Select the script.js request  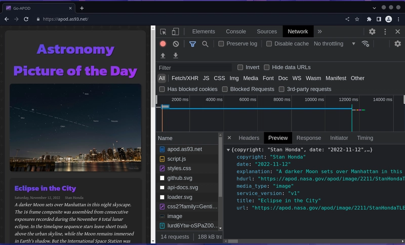pyautogui.click(x=187, y=159)
